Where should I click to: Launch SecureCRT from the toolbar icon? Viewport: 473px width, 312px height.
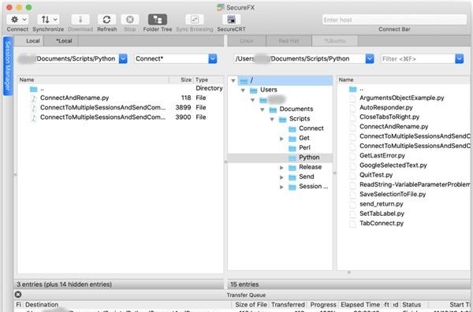pyautogui.click(x=231, y=20)
